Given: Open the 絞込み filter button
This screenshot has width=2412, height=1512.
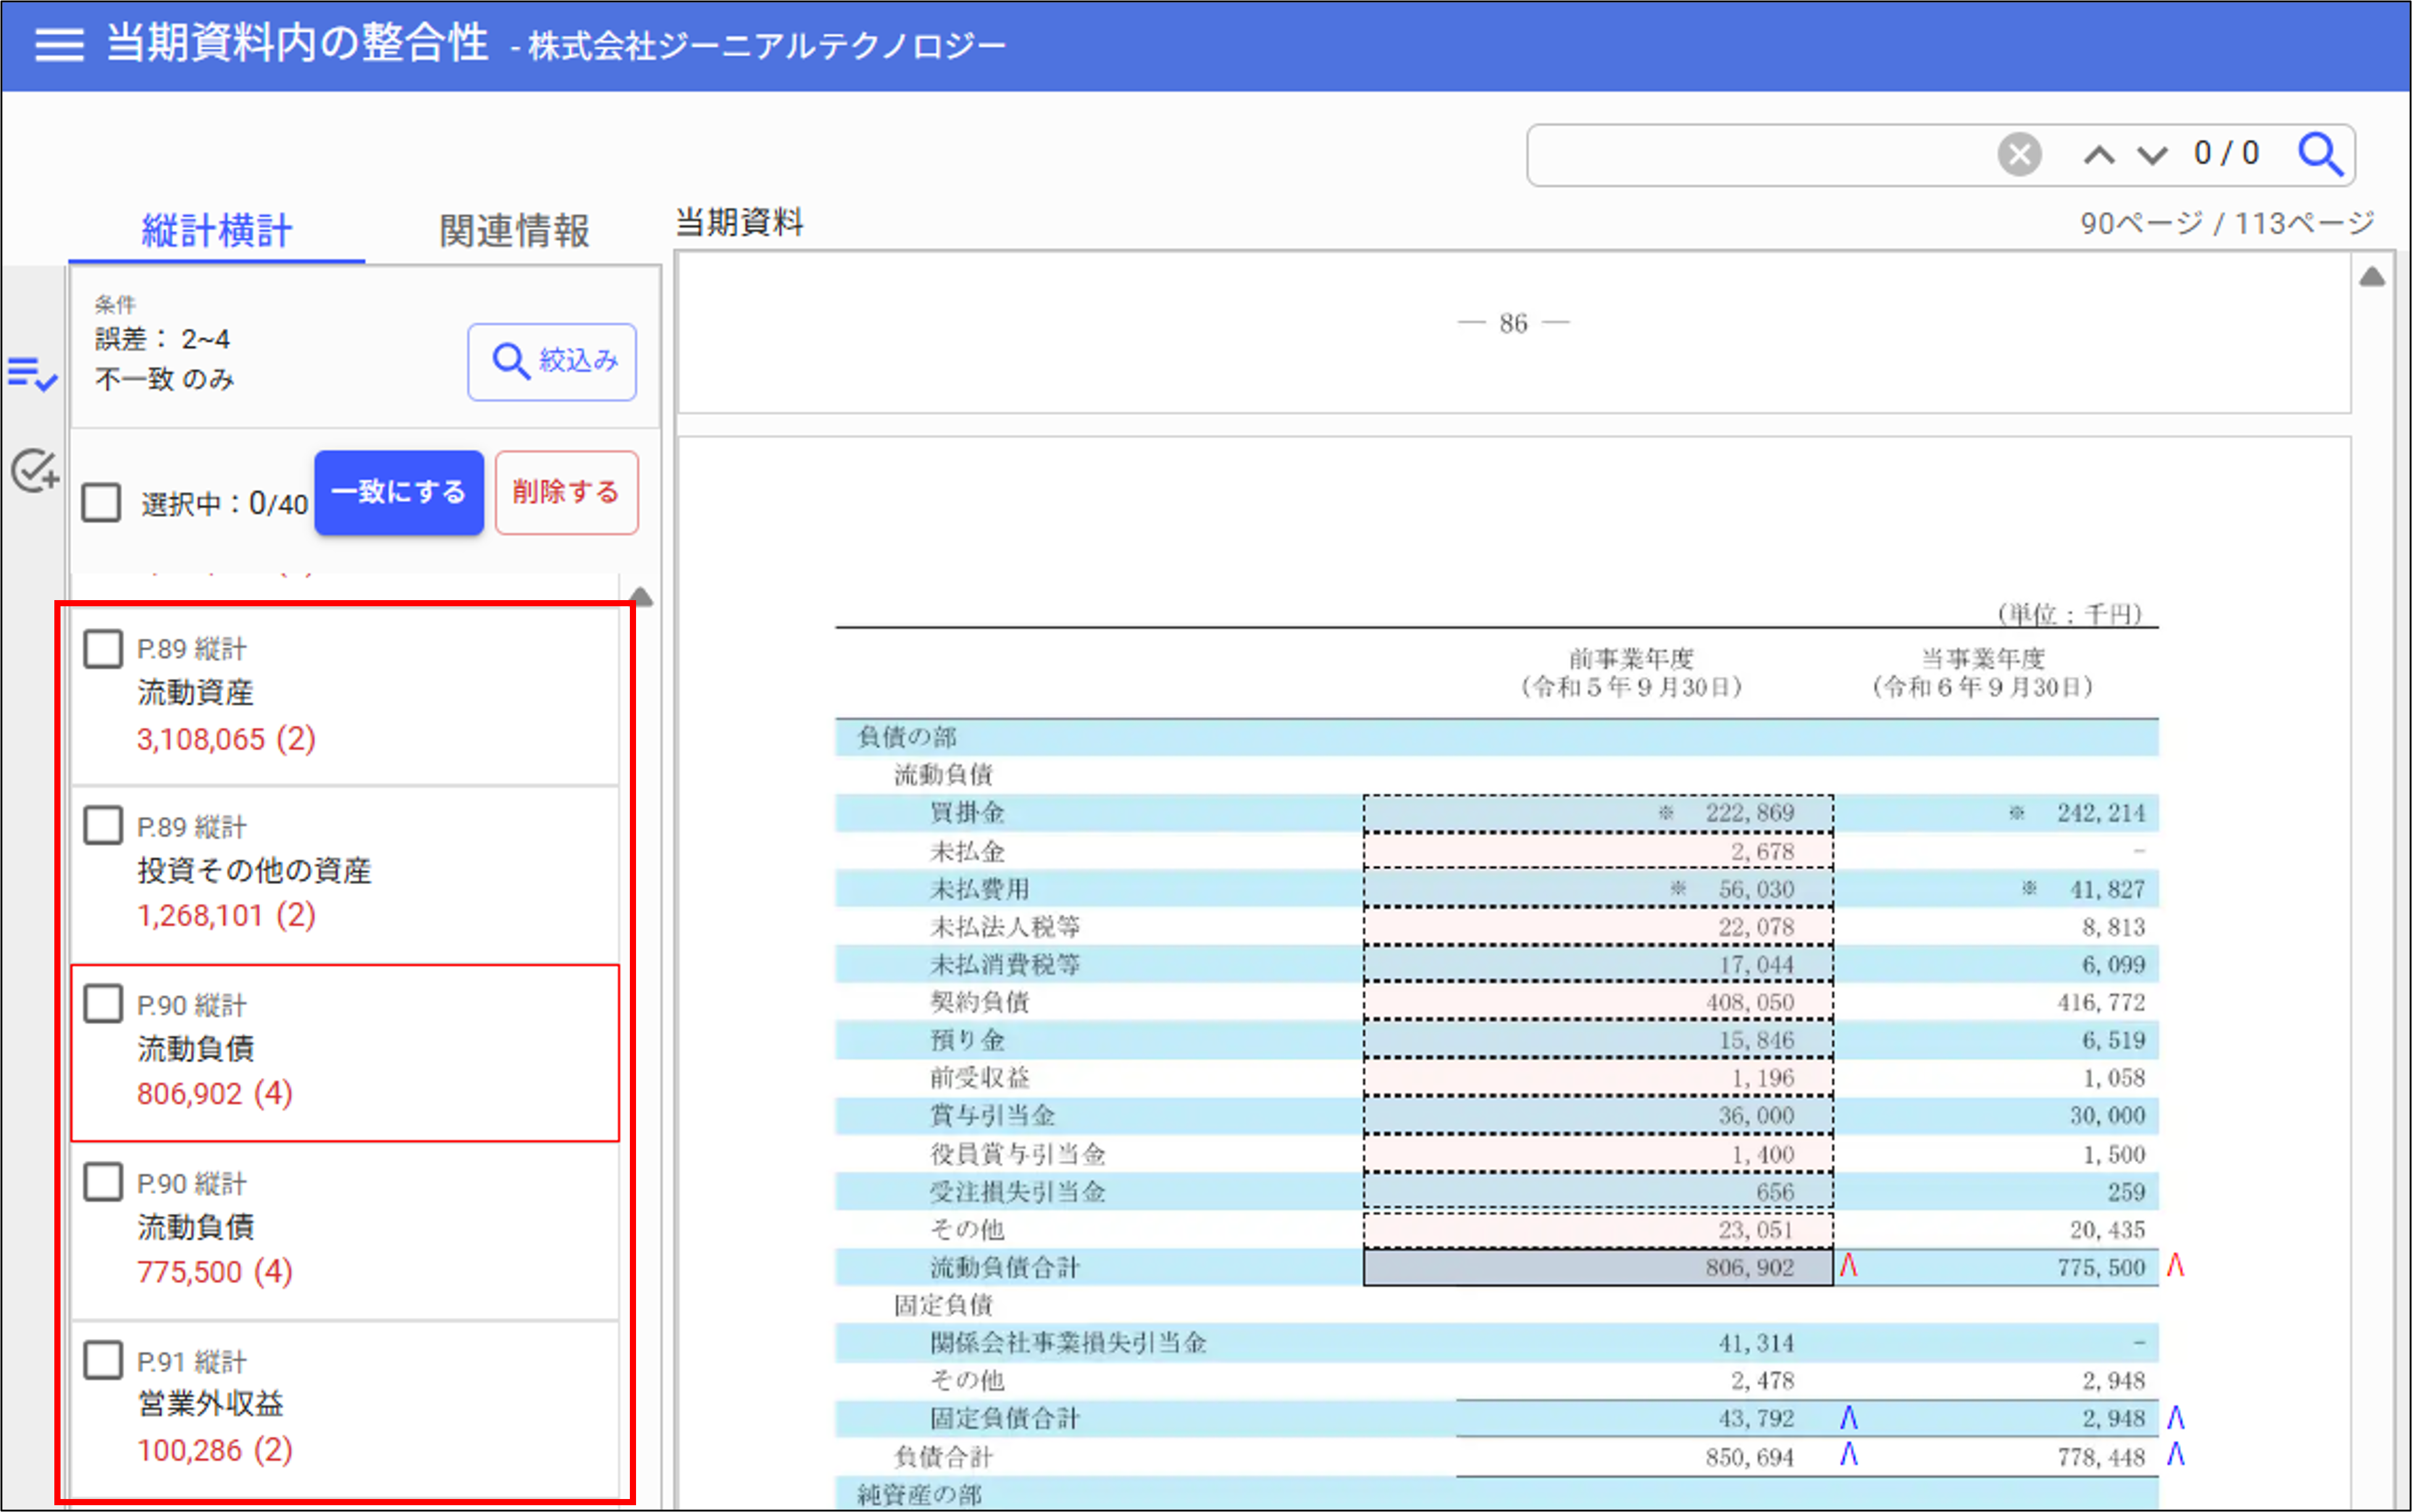Looking at the screenshot, I should pyautogui.click(x=552, y=361).
